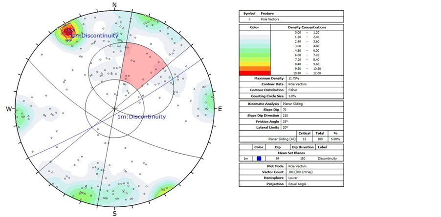This screenshot has height=217, width=441.
Task: Click the S compass label on stereonet
Action: tap(115, 213)
